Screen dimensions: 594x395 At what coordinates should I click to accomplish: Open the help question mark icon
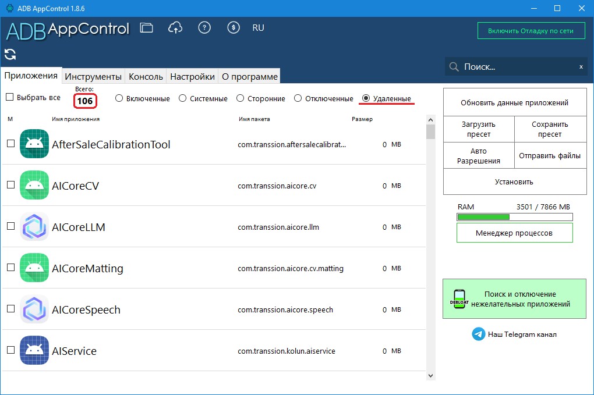(204, 27)
